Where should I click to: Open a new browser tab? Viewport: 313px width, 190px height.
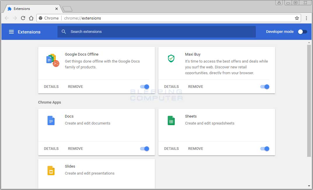[x=67, y=9]
